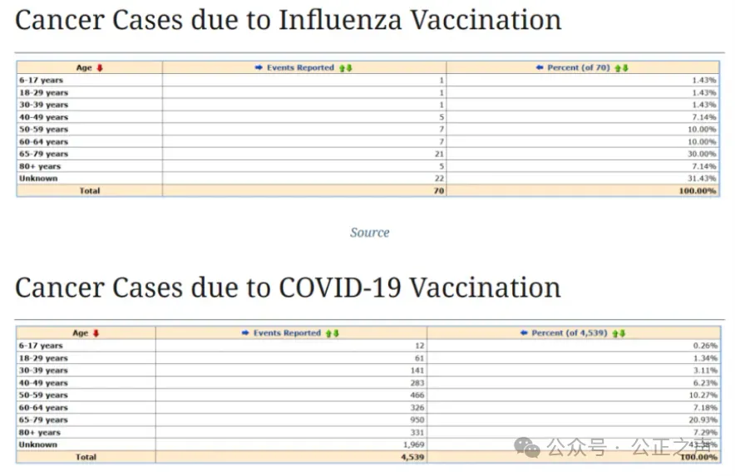
Task: Click red sort arrow beside Age in Influenza table
Action: pyautogui.click(x=100, y=68)
